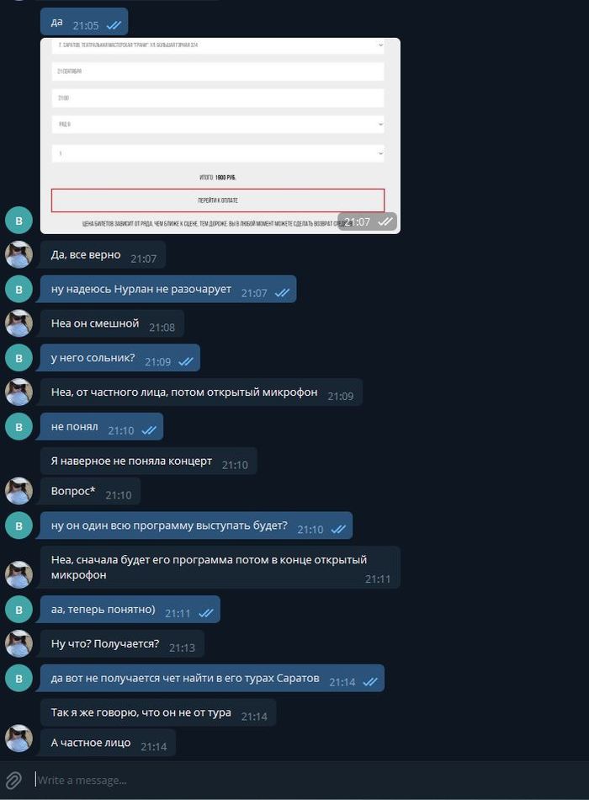Open the ticket order screenshot image

pos(220,136)
